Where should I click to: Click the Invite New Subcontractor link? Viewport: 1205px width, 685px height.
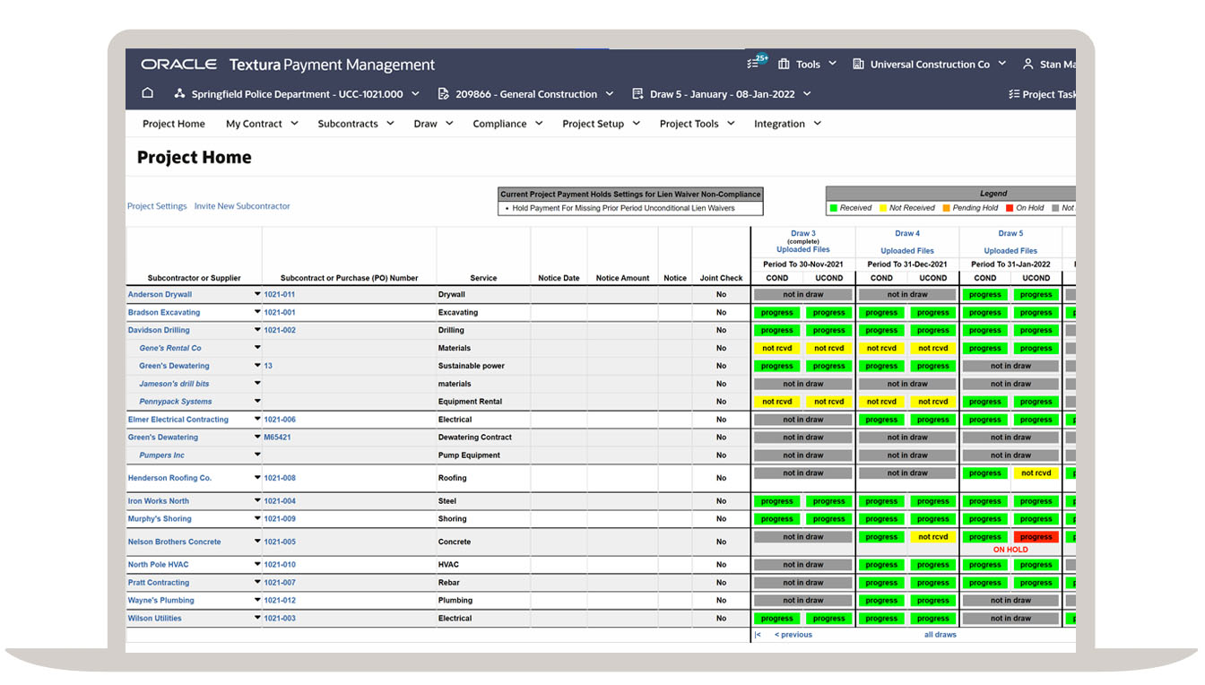[x=242, y=206]
